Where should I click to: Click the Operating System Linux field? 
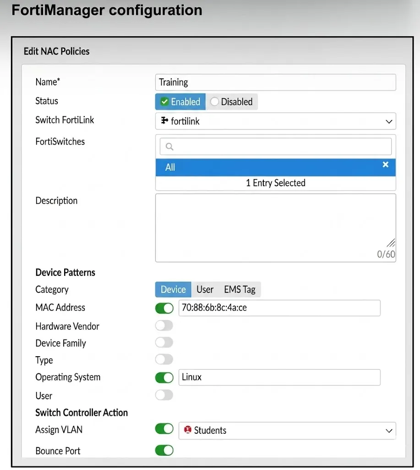(279, 377)
